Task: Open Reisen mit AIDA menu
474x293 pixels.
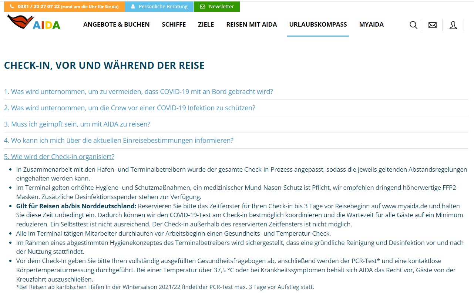Action: click(x=251, y=24)
